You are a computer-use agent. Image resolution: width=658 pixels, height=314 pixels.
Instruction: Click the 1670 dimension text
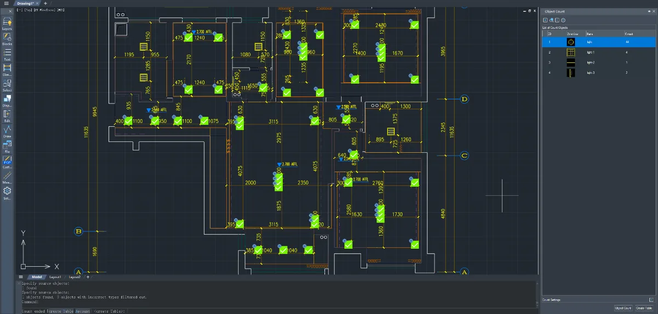[x=398, y=53]
